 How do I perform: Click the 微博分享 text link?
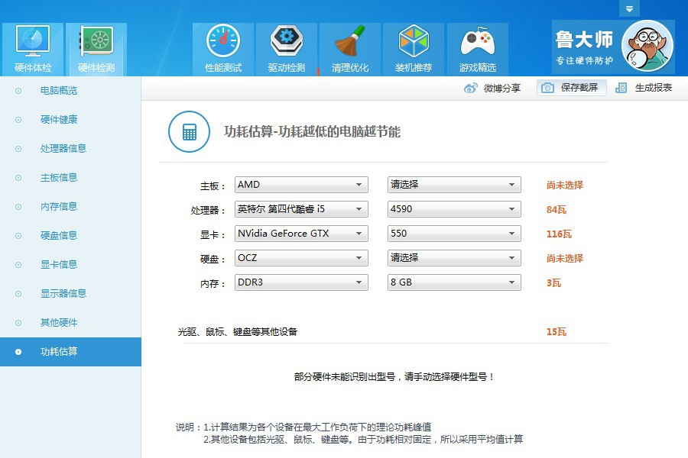(x=502, y=88)
